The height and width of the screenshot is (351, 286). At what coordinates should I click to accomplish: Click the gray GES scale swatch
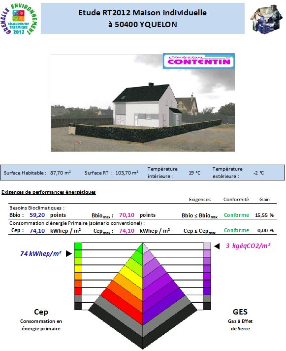pyautogui.click(x=207, y=299)
